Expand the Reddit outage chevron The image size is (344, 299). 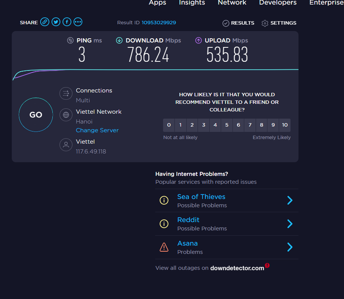[290, 224]
